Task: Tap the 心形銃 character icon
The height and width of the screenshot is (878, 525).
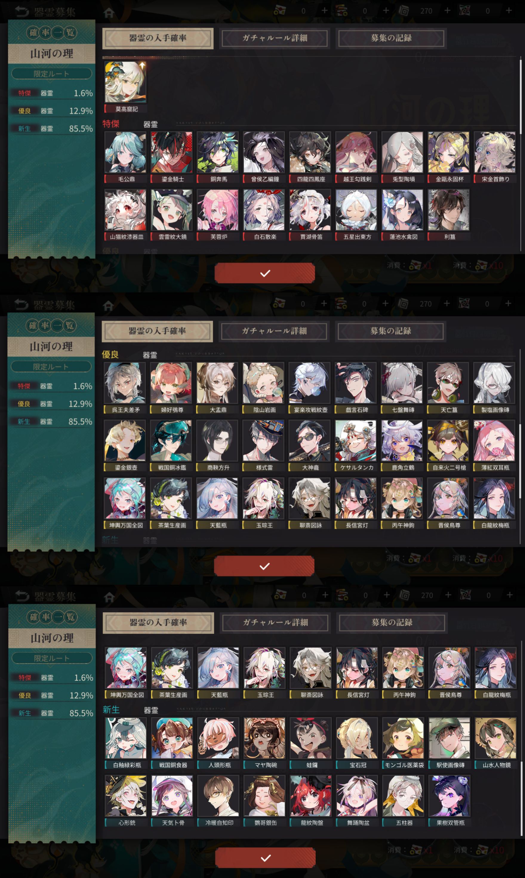Action: [126, 796]
